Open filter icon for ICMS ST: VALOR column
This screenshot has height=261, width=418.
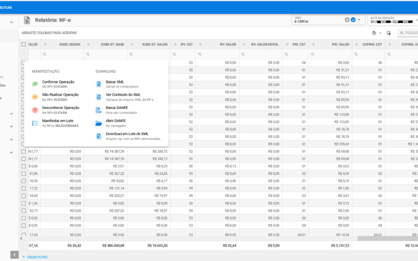pyautogui.click(x=132, y=45)
